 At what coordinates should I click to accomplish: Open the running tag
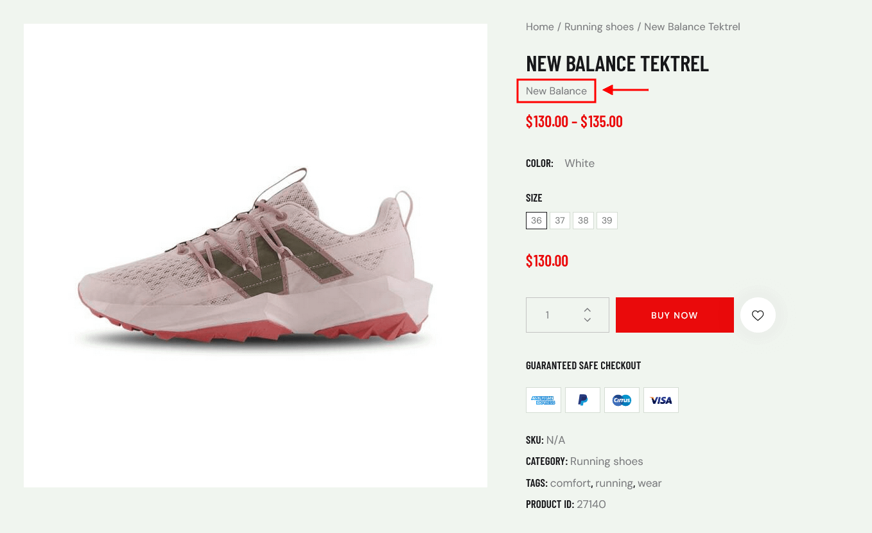(x=614, y=483)
